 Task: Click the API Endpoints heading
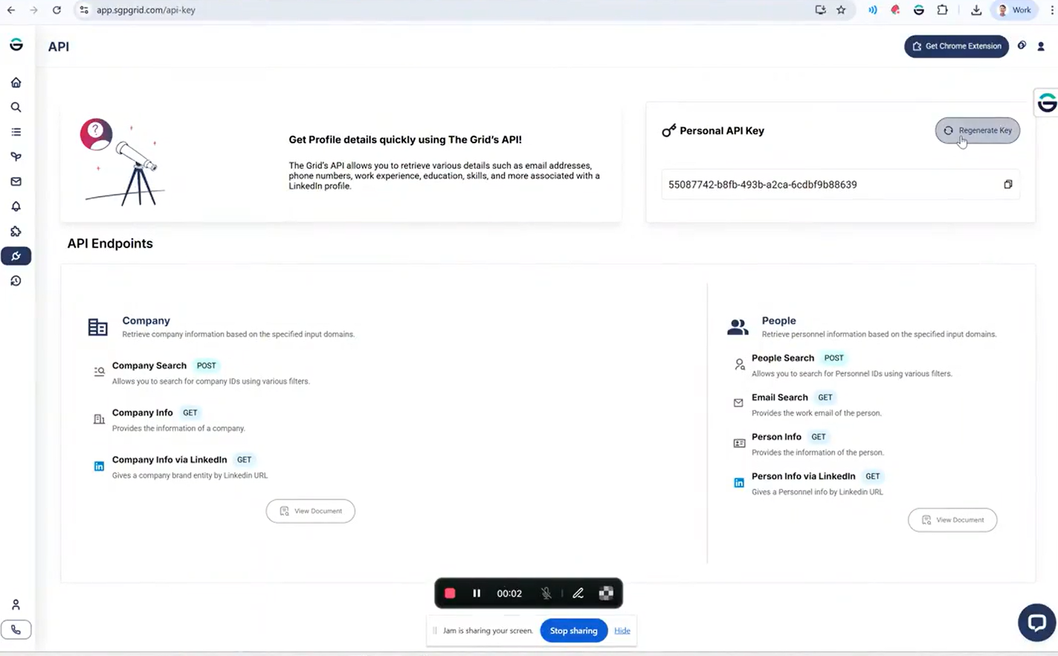point(110,243)
